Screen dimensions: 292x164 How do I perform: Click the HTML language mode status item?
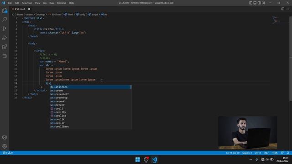pyautogui.click(x=275, y=153)
